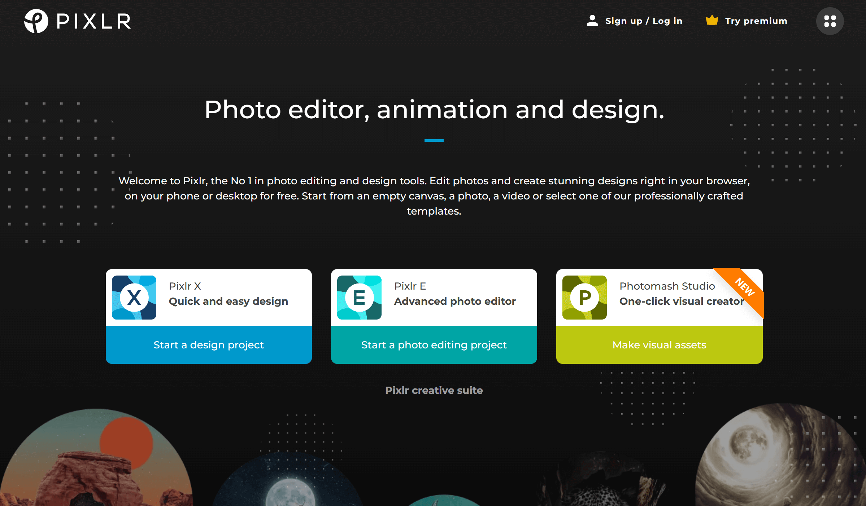Open Sign up / Log in
The width and height of the screenshot is (866, 506).
point(644,21)
